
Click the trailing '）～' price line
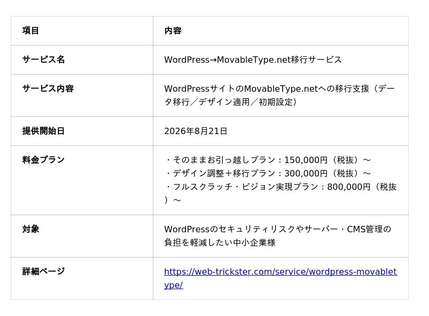pyautogui.click(x=173, y=200)
